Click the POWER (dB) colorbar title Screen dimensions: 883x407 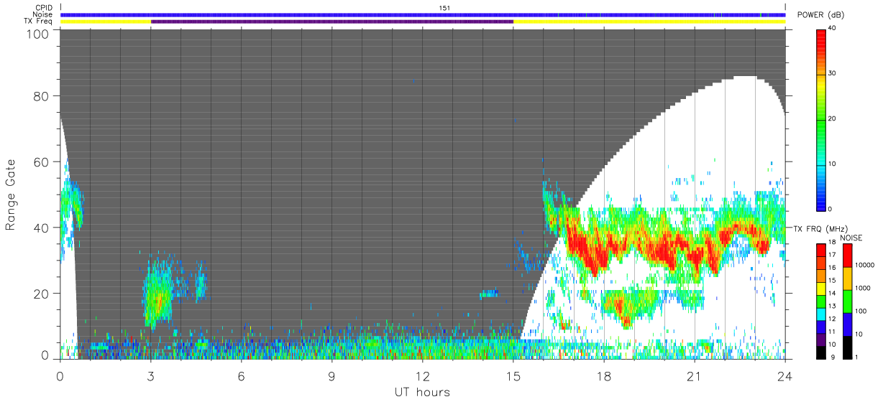click(x=821, y=14)
